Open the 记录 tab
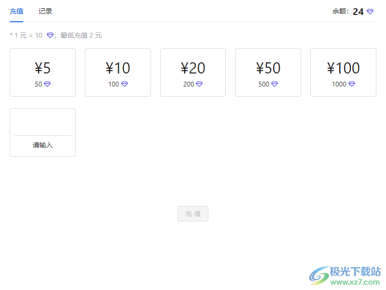386x290 pixels. pyautogui.click(x=45, y=11)
